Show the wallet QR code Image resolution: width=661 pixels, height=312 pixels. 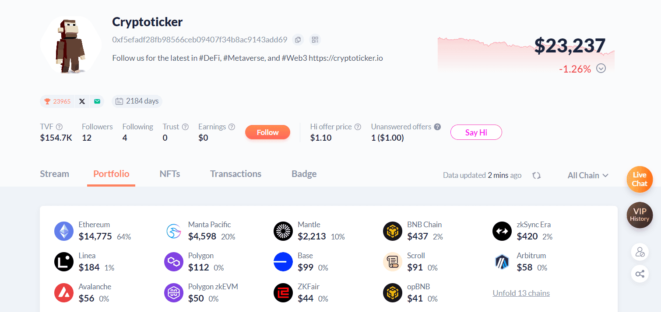tap(315, 40)
